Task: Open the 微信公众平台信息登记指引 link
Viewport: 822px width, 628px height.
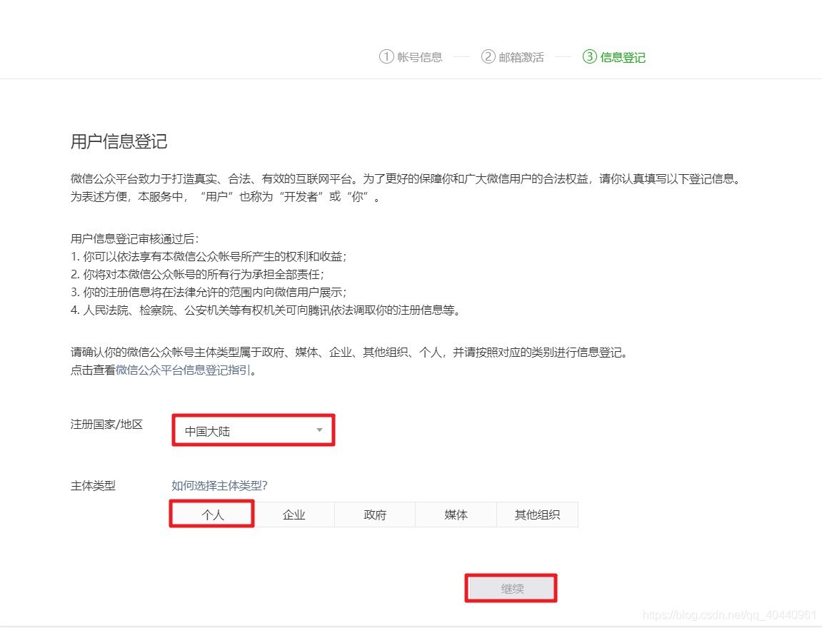Action: 183,370
